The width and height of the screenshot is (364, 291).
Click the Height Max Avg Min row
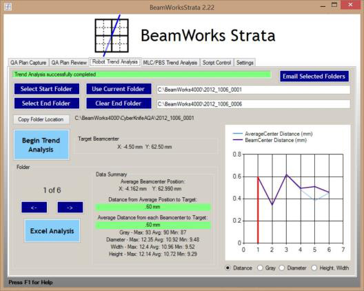(x=153, y=254)
